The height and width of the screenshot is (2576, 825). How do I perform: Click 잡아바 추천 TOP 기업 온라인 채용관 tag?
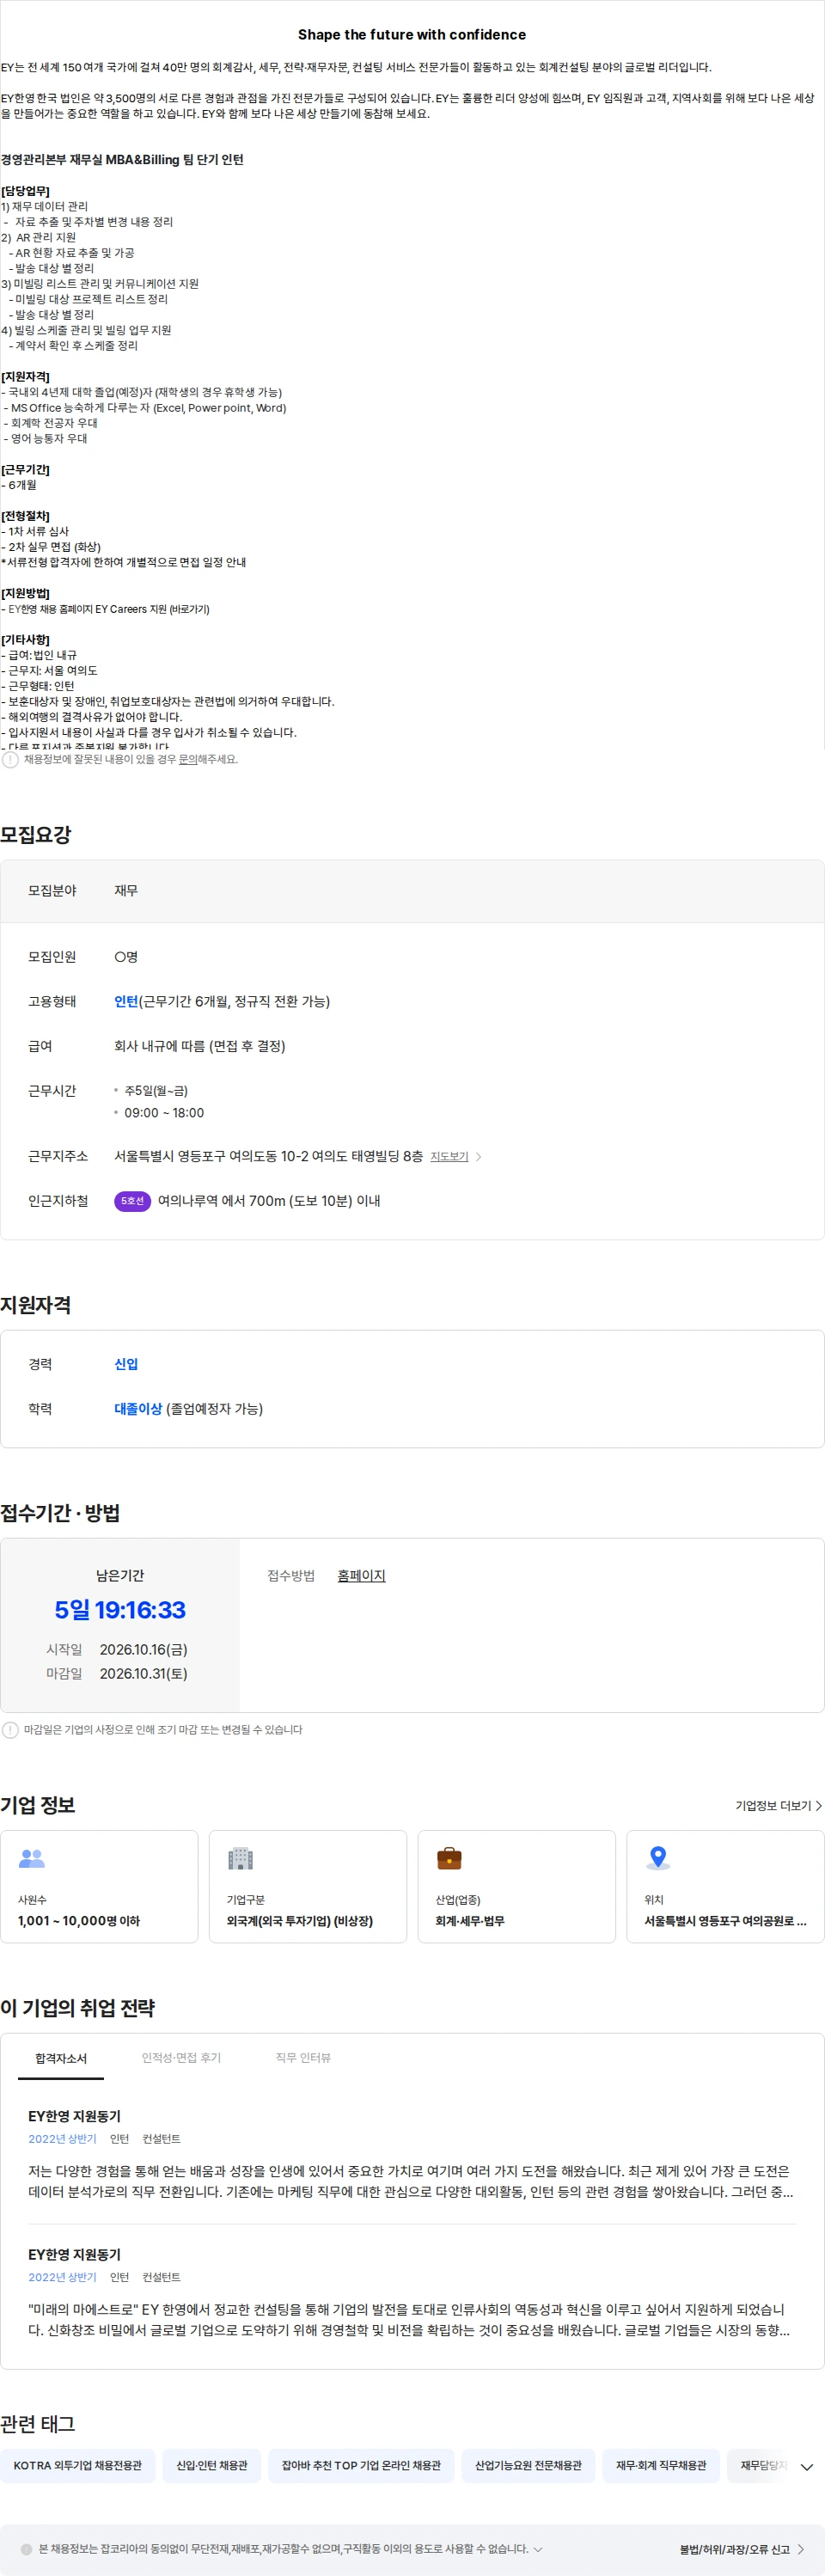[x=361, y=2466]
